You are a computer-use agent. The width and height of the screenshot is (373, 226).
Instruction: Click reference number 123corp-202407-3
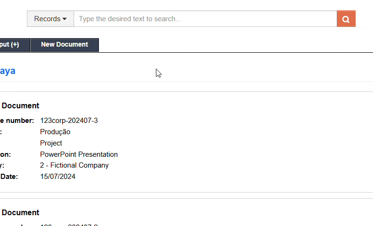pos(69,121)
